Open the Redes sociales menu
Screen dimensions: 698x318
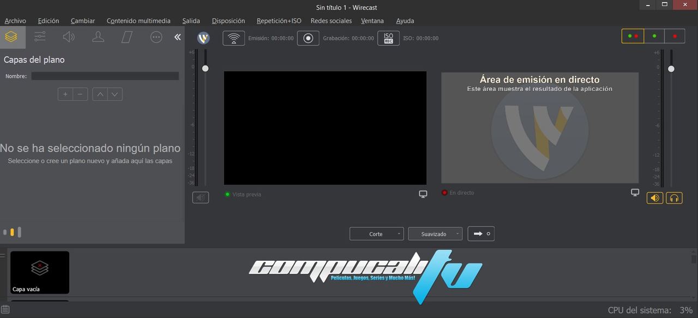pyautogui.click(x=331, y=21)
